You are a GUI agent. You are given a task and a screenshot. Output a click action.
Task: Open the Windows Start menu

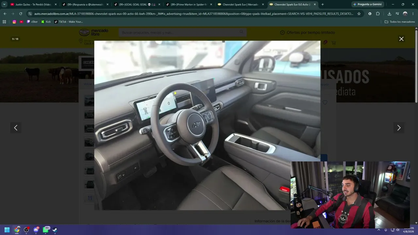tap(7, 230)
